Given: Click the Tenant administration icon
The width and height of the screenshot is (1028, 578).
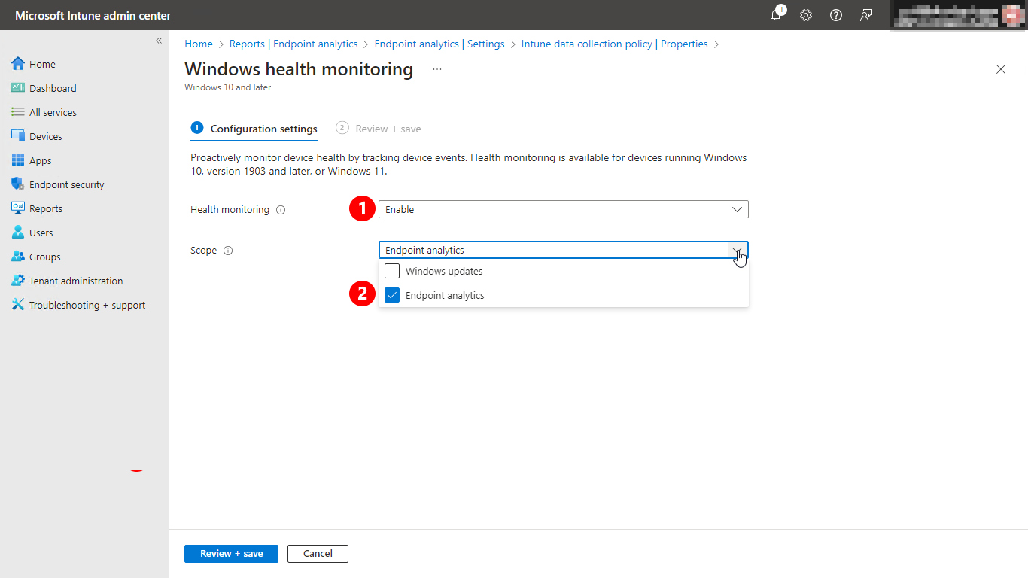Looking at the screenshot, I should pos(18,281).
